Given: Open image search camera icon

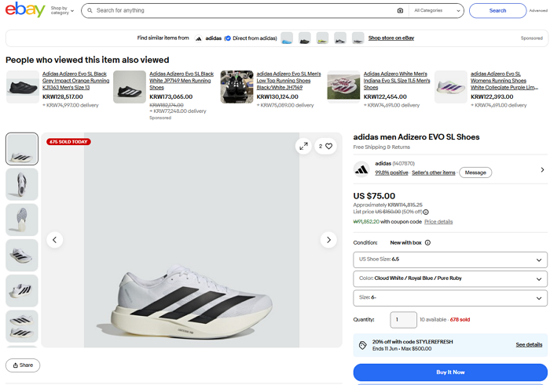Looking at the screenshot, I should click(x=400, y=10).
